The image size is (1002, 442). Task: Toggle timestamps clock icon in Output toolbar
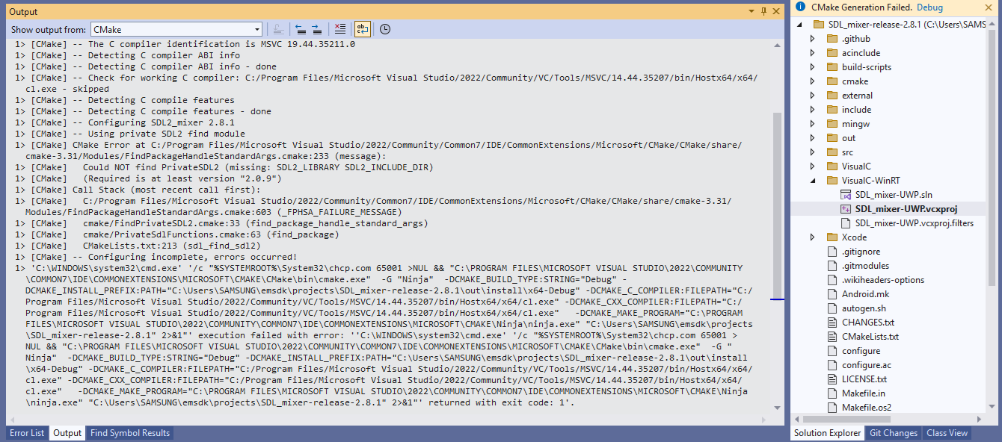(x=385, y=29)
